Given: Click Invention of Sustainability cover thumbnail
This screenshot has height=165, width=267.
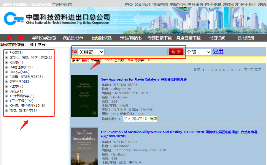Looking at the screenshot, I should (84, 146).
